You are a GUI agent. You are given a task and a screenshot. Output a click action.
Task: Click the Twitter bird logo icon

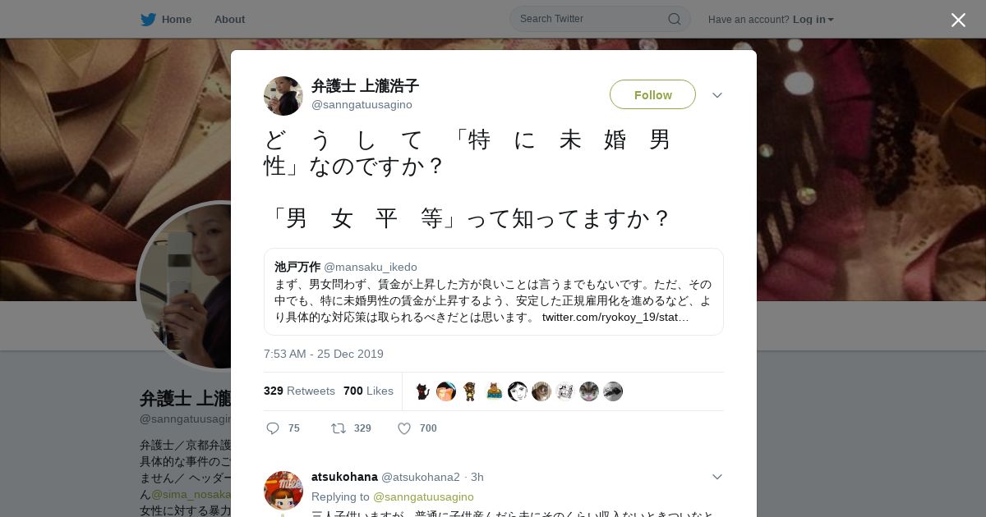[148, 19]
